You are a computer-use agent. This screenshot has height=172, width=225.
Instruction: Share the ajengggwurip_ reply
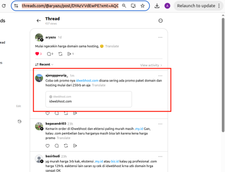[75, 113]
